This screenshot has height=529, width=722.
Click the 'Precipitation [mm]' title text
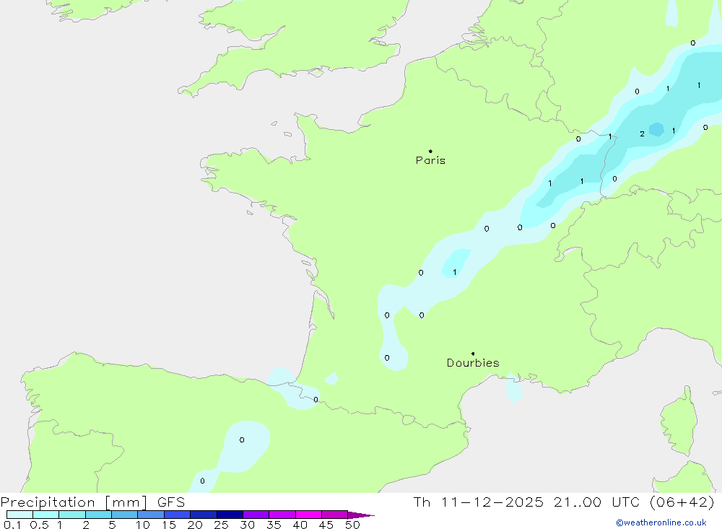pos(74,502)
